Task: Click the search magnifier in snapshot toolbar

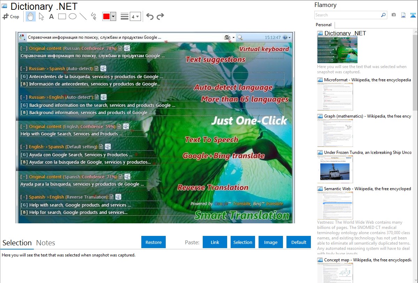Action: coord(240,38)
